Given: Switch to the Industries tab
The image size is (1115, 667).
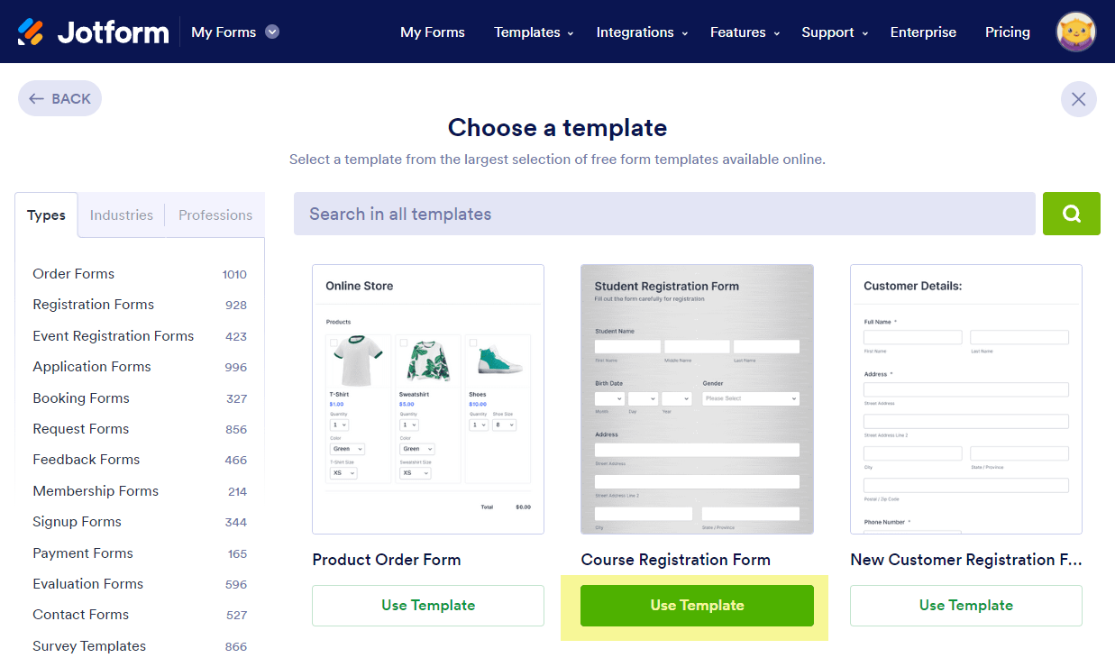Looking at the screenshot, I should [x=122, y=215].
